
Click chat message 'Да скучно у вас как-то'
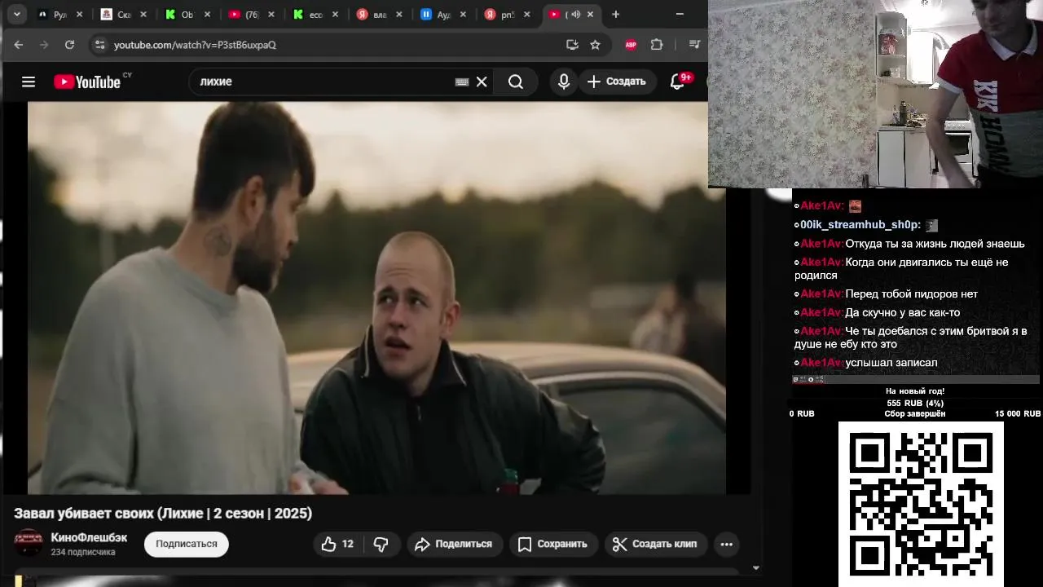tap(902, 312)
